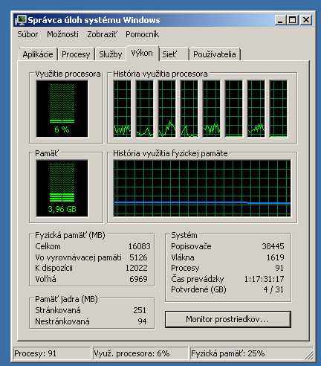This screenshot has width=321, height=366.
Task: Select the Výkon tab
Action: pos(142,53)
